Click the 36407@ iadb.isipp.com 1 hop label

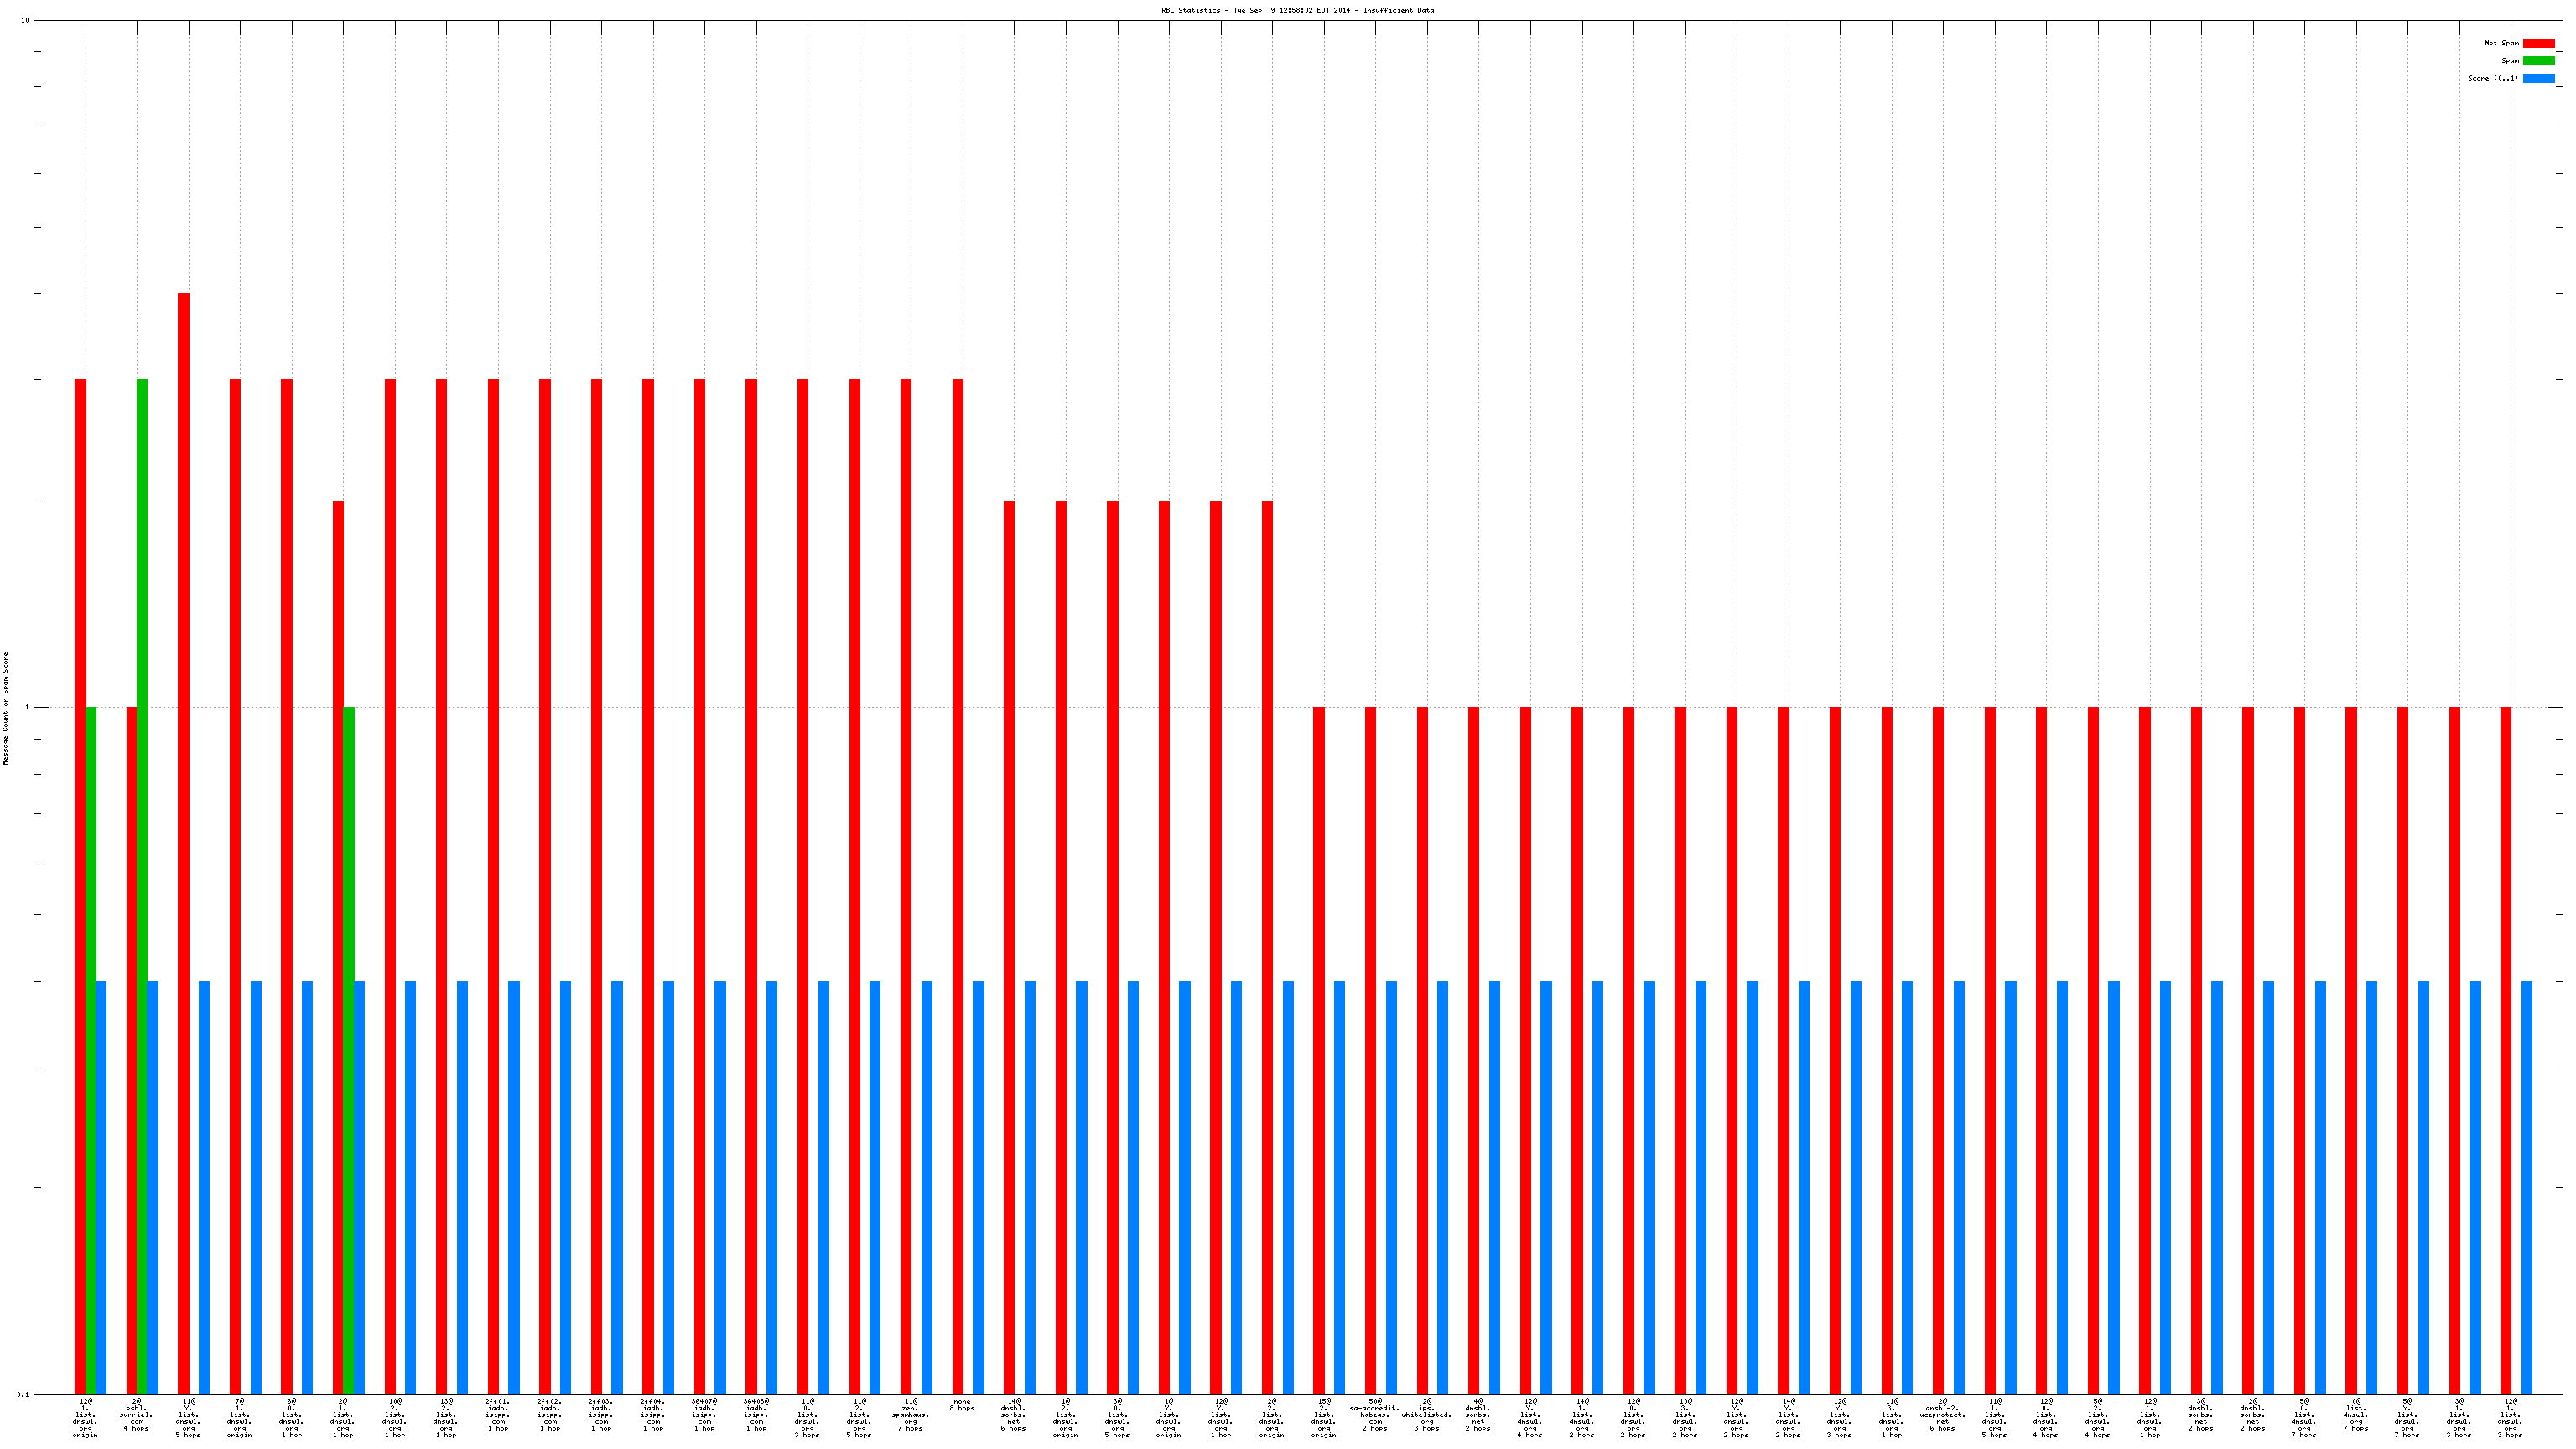pos(704,1415)
